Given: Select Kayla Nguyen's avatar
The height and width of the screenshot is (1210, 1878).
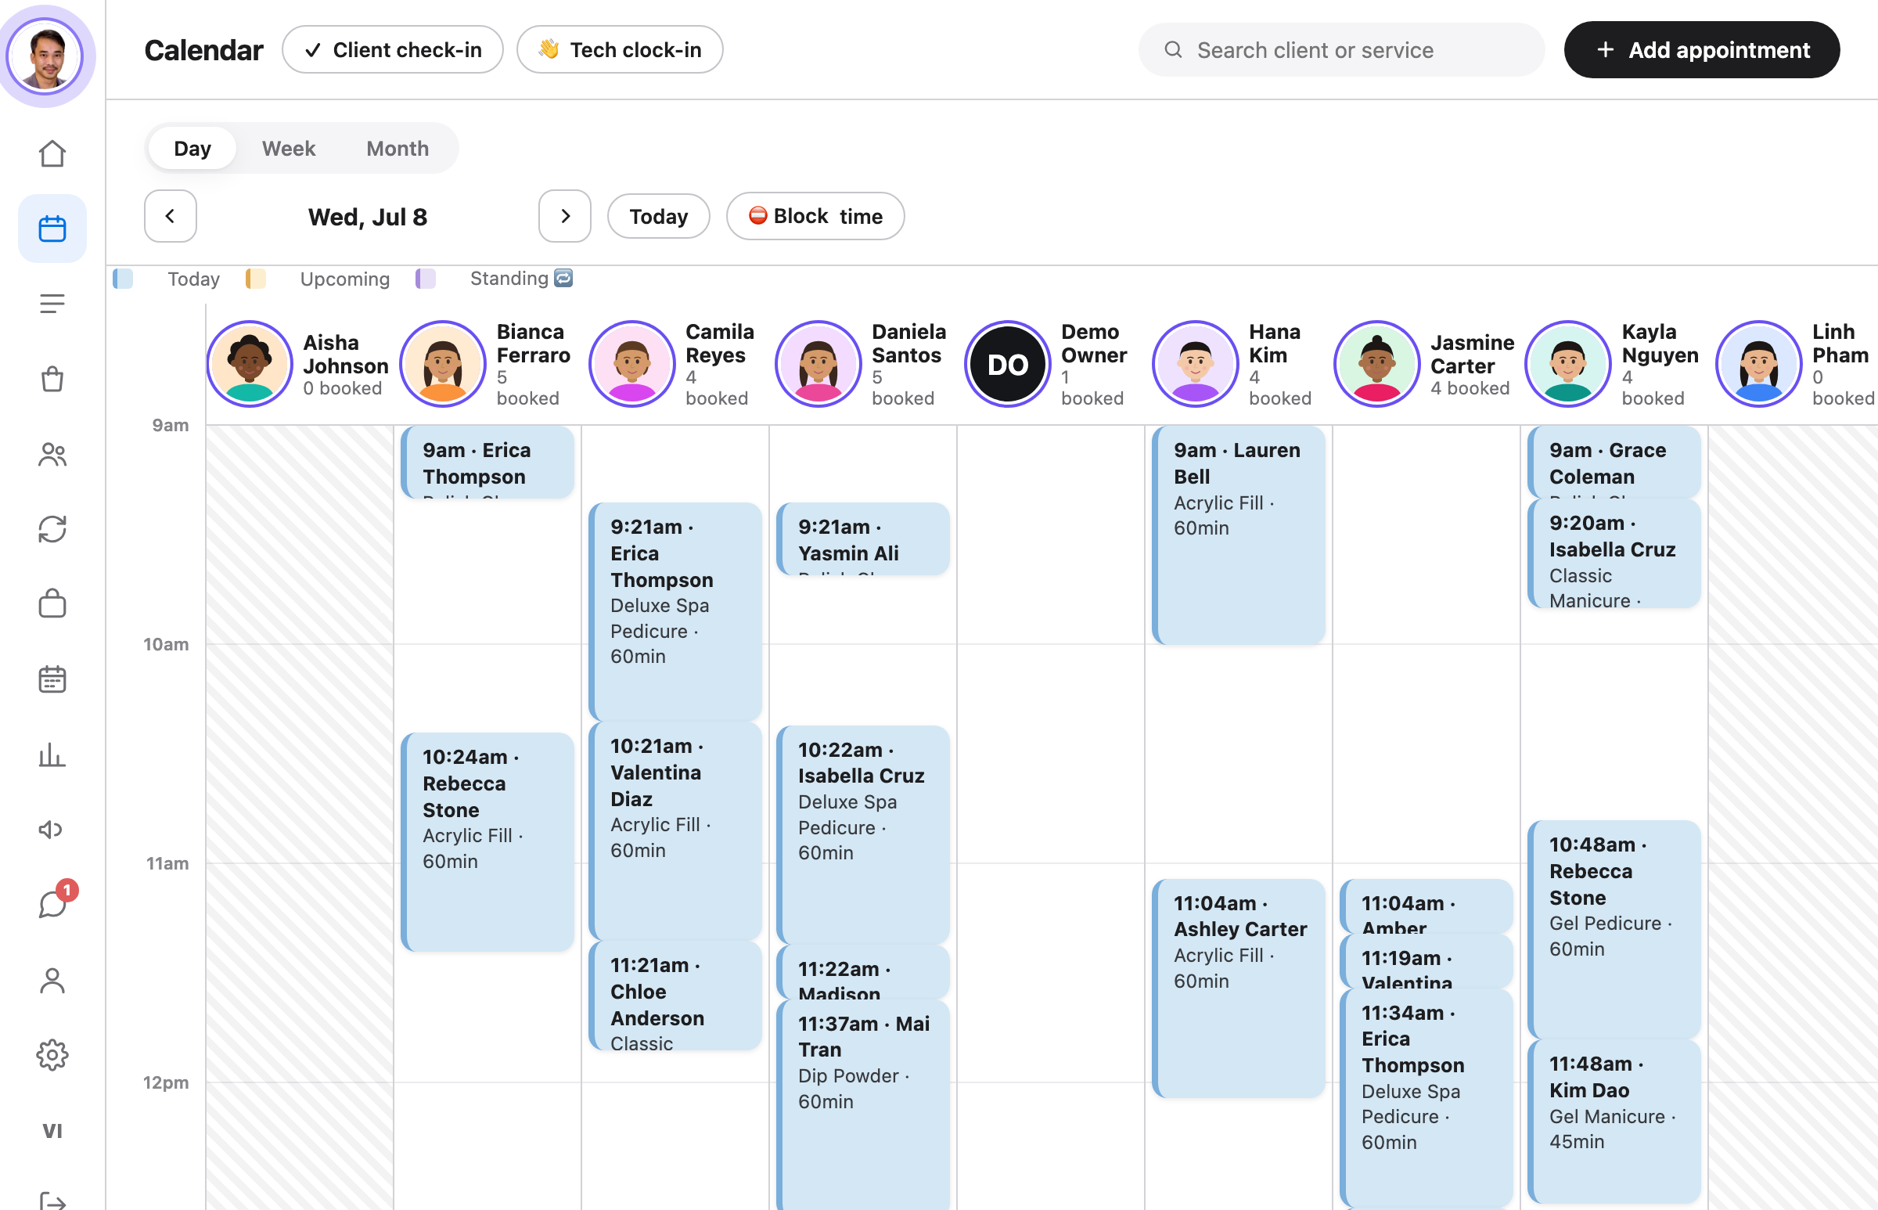Looking at the screenshot, I should (1569, 364).
